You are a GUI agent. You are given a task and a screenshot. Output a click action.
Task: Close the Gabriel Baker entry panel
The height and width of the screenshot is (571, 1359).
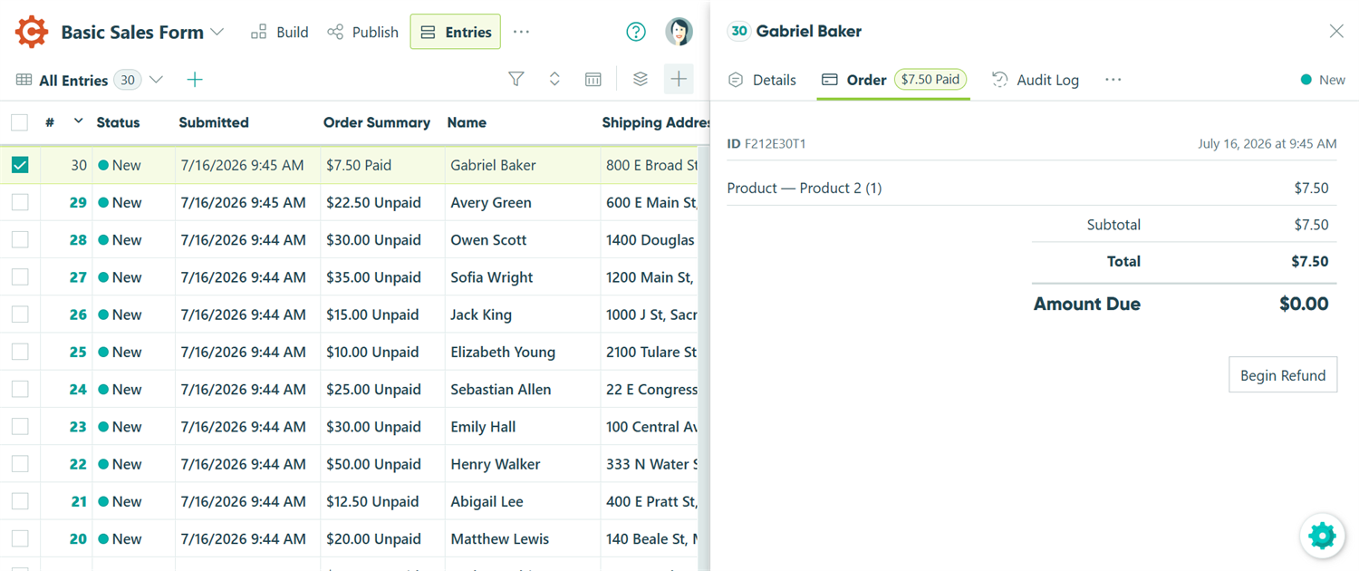(x=1336, y=31)
